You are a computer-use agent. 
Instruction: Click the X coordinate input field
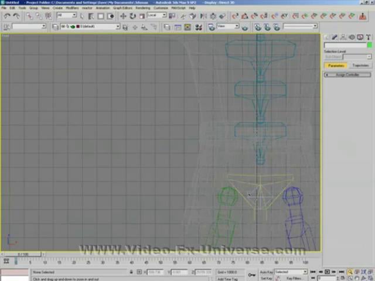[x=155, y=272]
